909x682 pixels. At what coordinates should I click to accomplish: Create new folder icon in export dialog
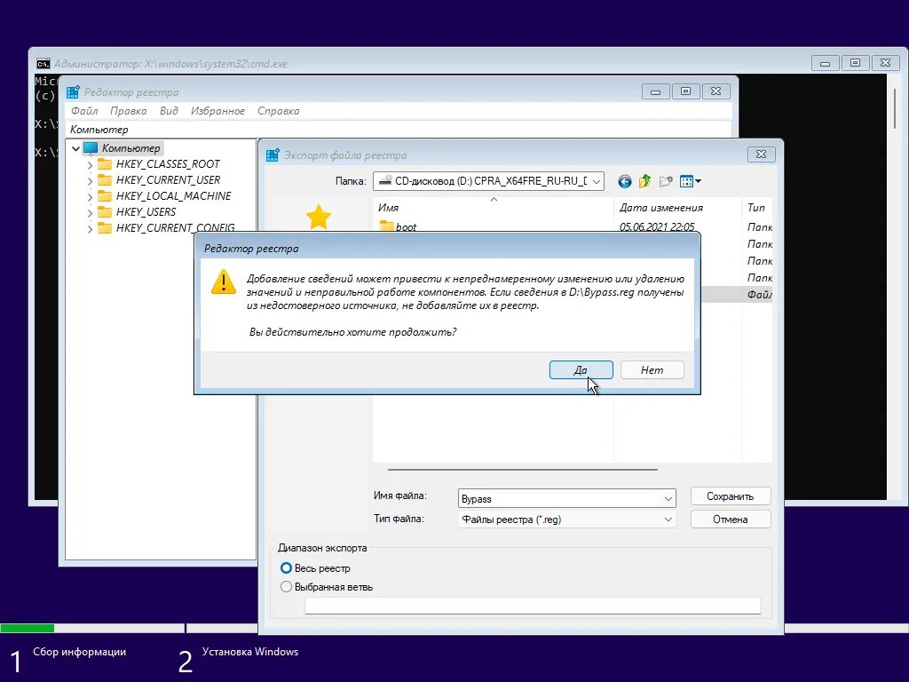[x=666, y=181]
